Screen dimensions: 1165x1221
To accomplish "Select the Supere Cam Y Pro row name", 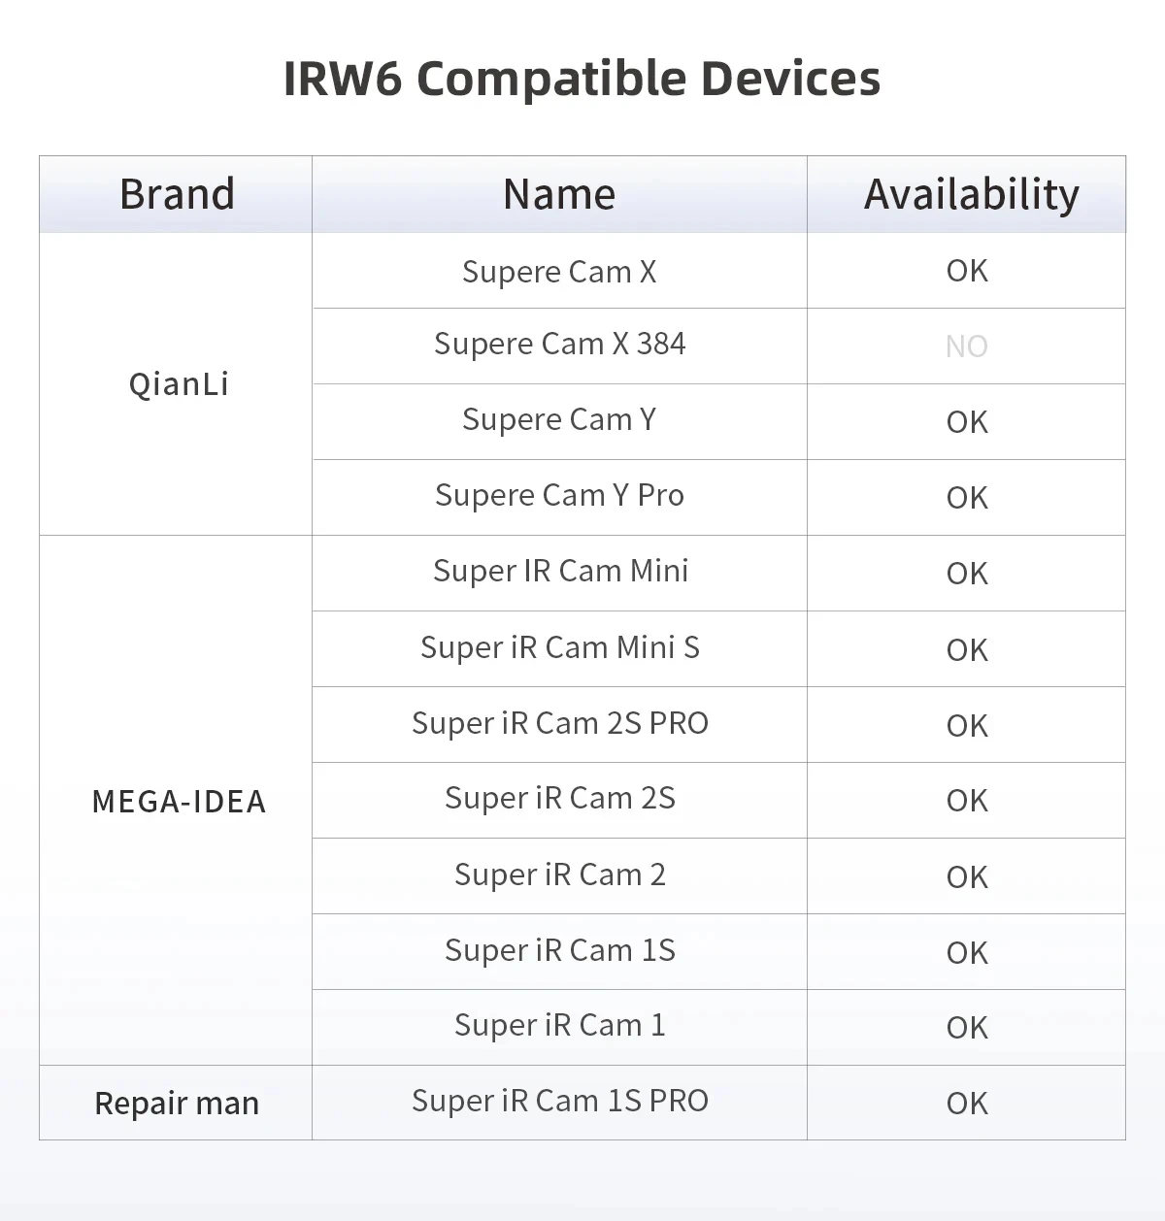I will (559, 495).
